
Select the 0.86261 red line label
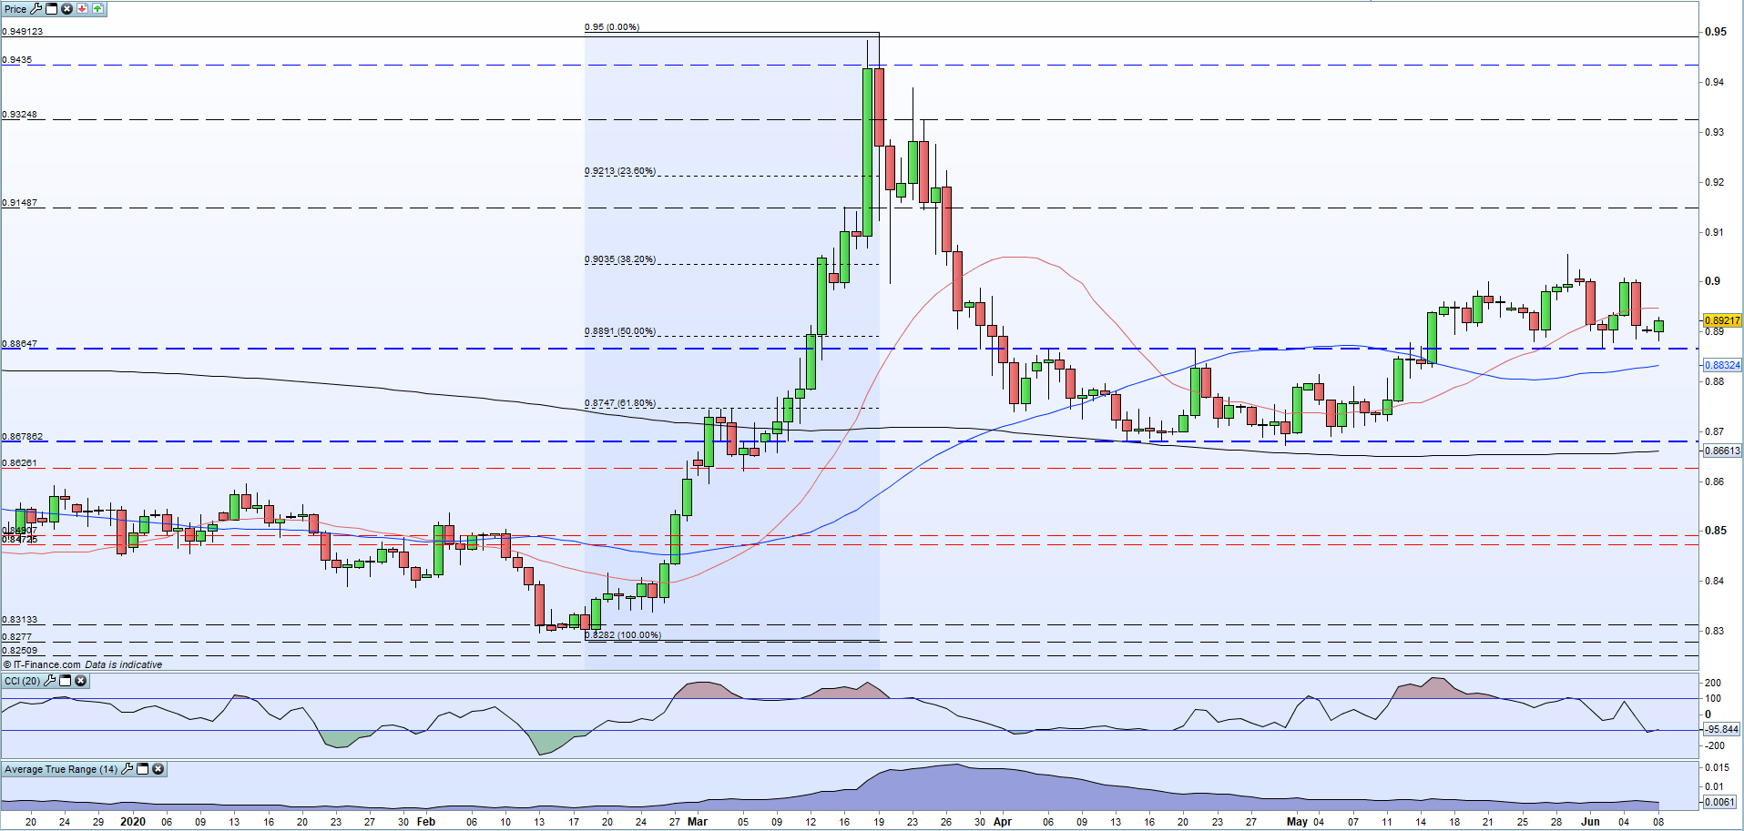tap(19, 463)
